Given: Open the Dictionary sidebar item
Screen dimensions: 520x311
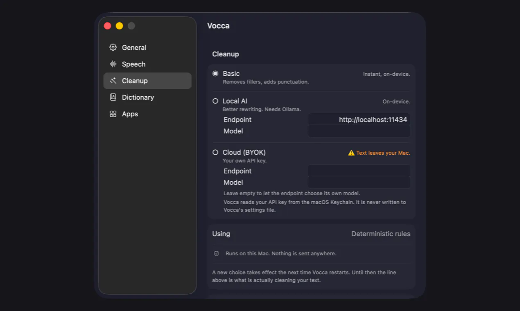Looking at the screenshot, I should 147,97.
